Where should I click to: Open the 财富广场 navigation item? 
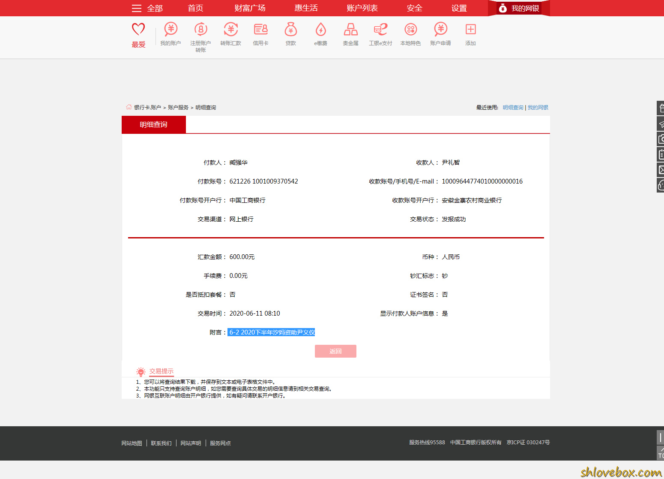tap(250, 8)
